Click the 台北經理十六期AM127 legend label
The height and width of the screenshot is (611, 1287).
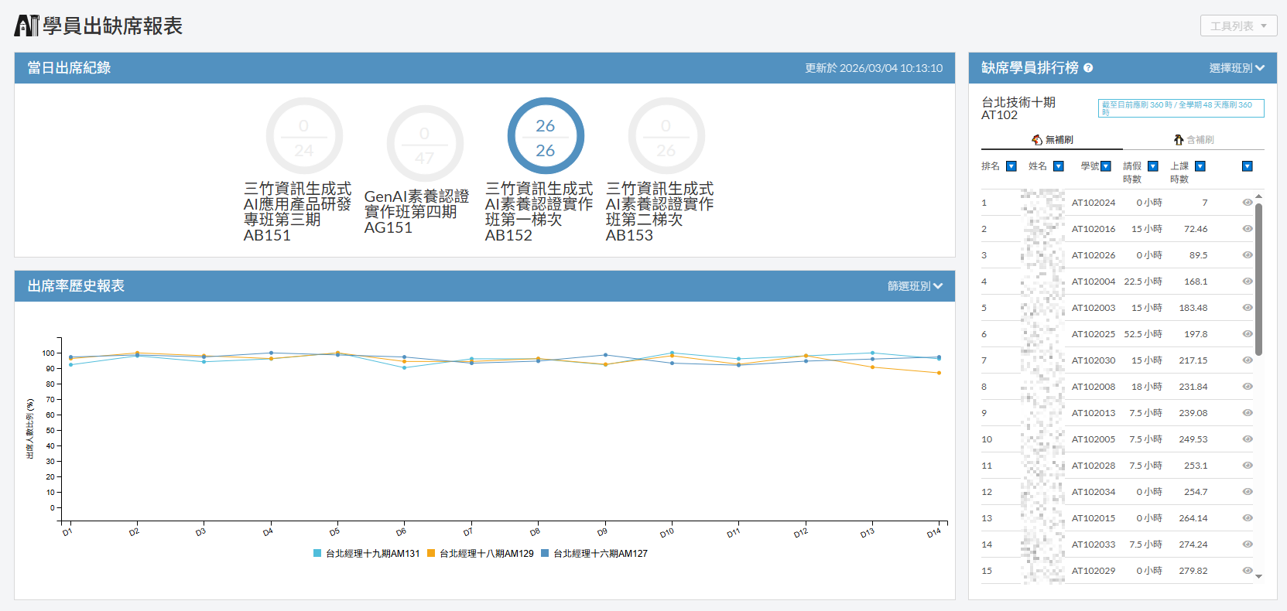(600, 554)
